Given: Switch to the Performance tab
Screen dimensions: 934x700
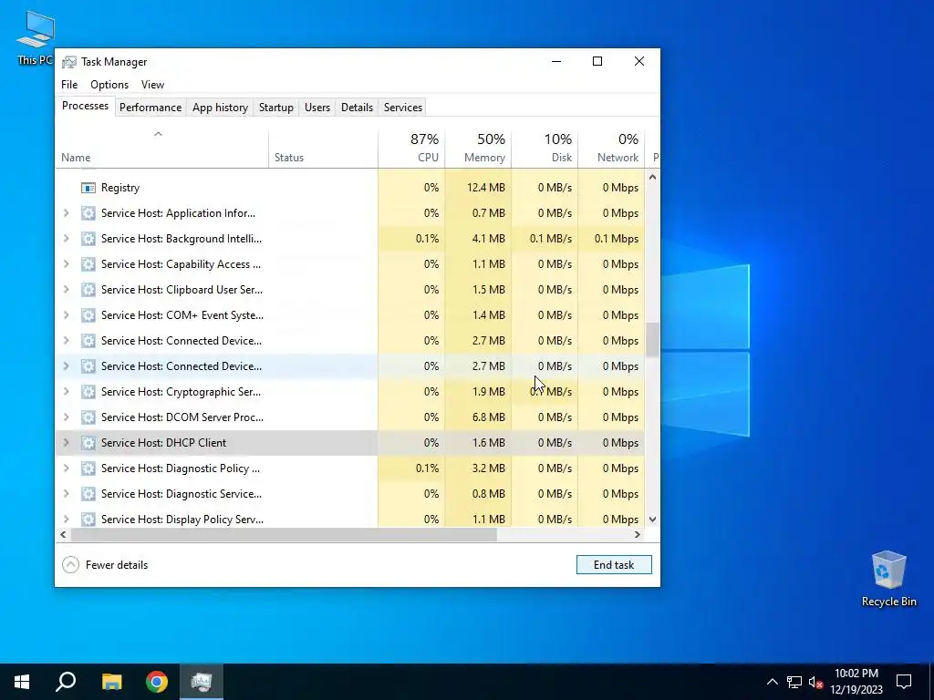Looking at the screenshot, I should (150, 108).
